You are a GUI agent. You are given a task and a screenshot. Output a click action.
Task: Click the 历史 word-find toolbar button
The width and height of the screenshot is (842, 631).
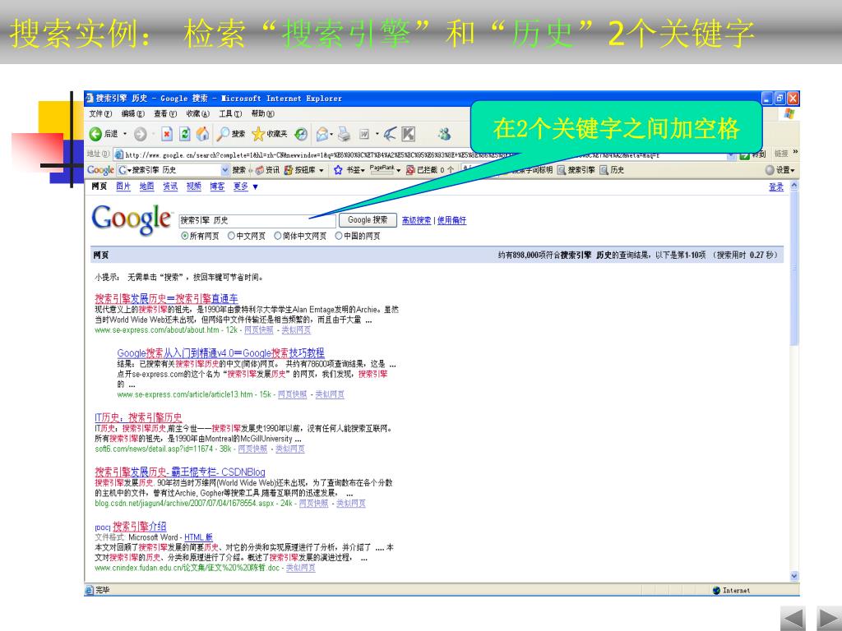click(x=612, y=170)
